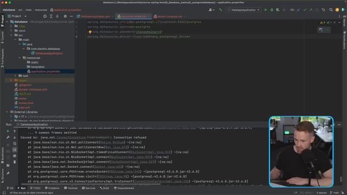Click the up-arrow stack trace icon
This screenshot has width=347, height=195.
(x=15, y=131)
